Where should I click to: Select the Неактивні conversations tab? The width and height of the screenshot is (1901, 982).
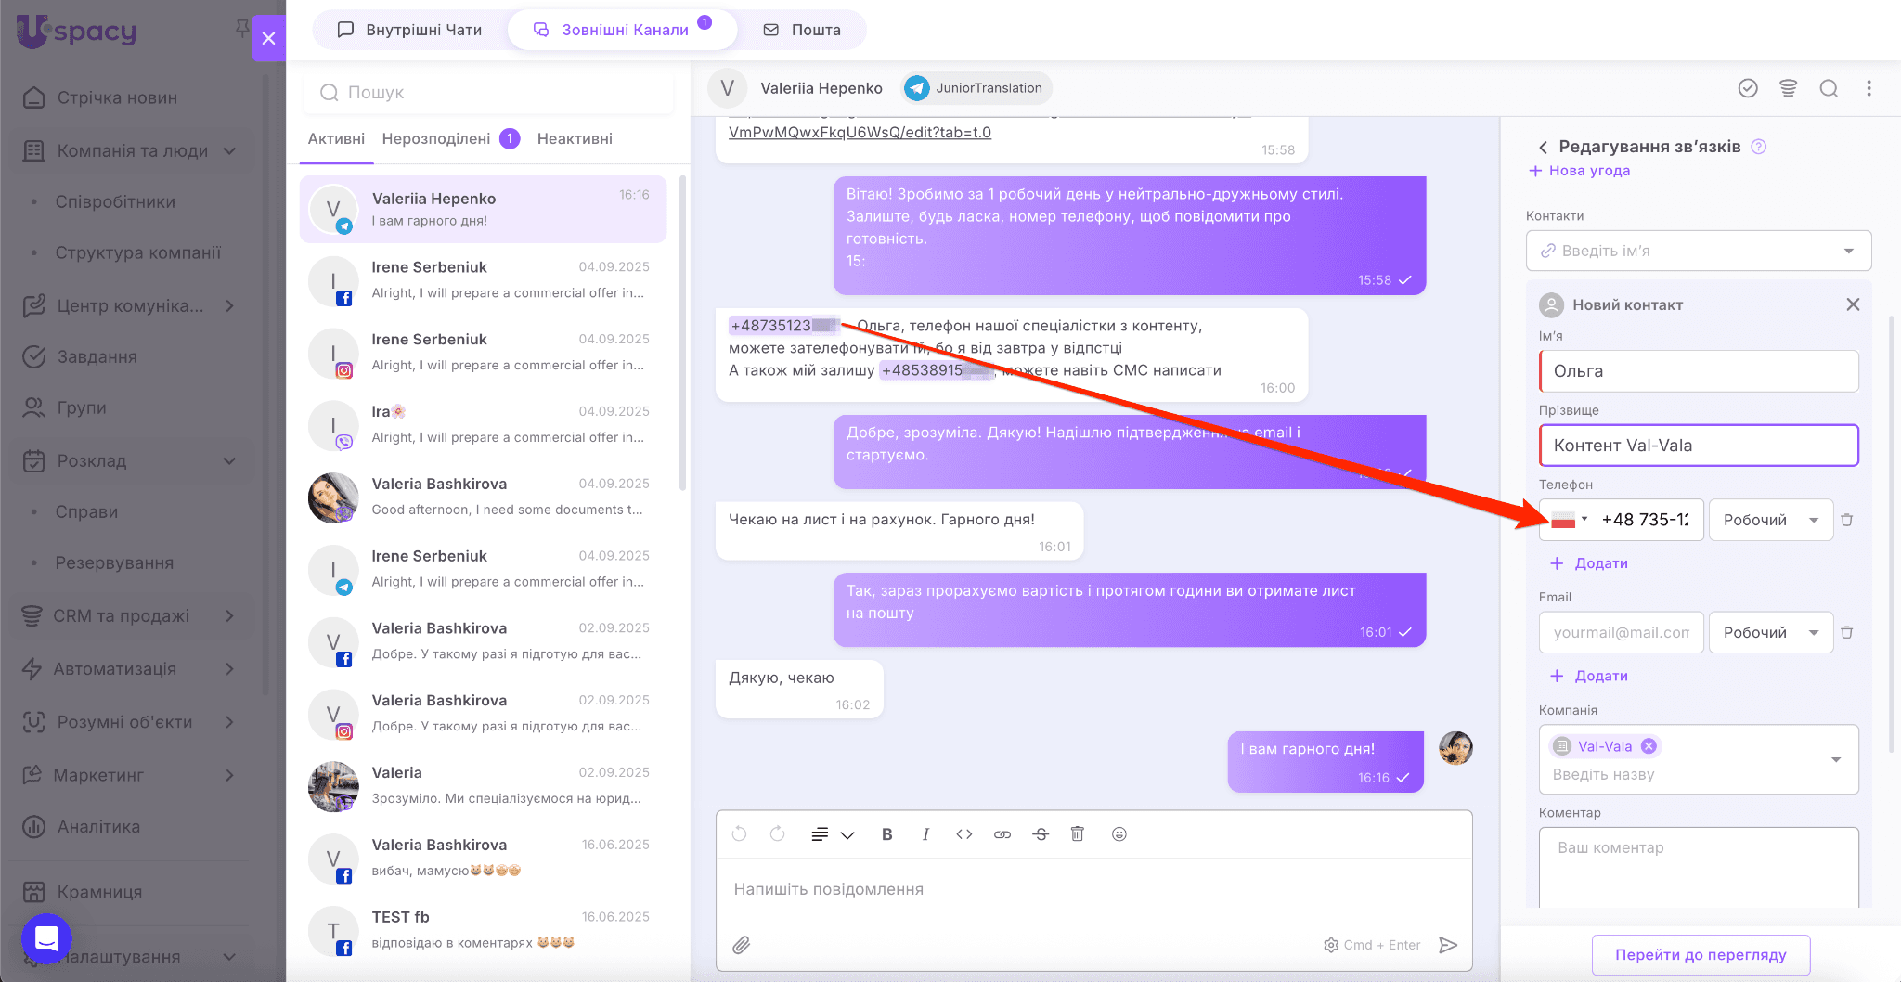pyautogui.click(x=575, y=138)
